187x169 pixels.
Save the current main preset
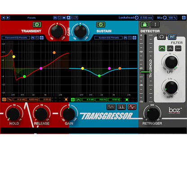[x=55, y=18]
